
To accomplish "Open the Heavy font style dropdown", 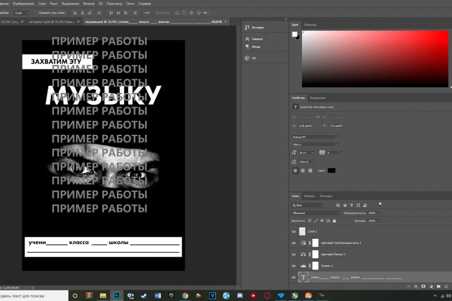I will 315,144.
